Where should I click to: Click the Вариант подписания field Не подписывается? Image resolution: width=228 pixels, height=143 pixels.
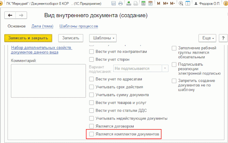pyautogui.click(x=138, y=68)
